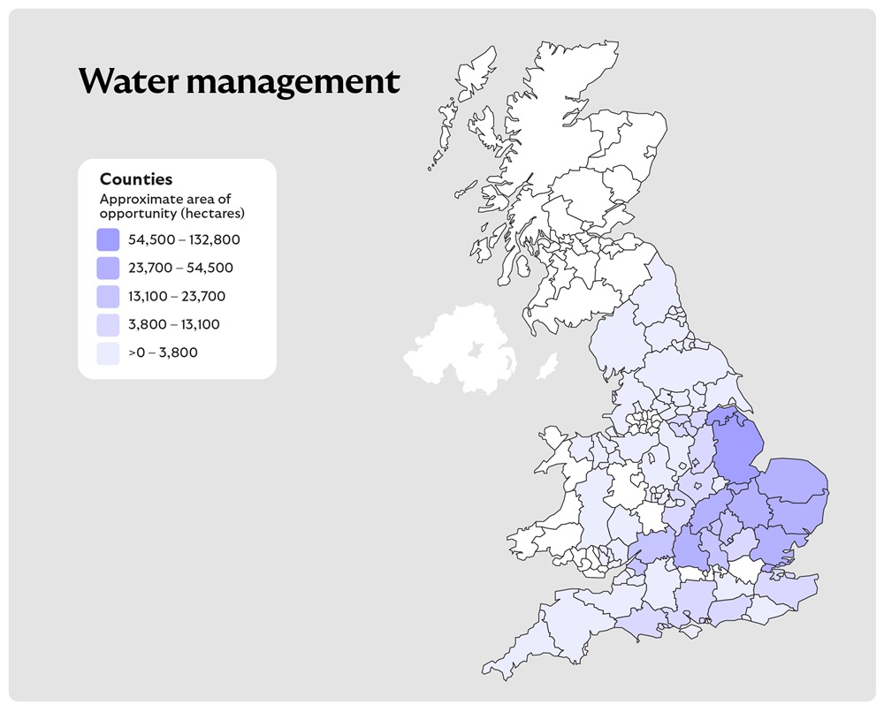Click the "Counties" legend heading
The width and height of the screenshot is (884, 712).
click(135, 180)
